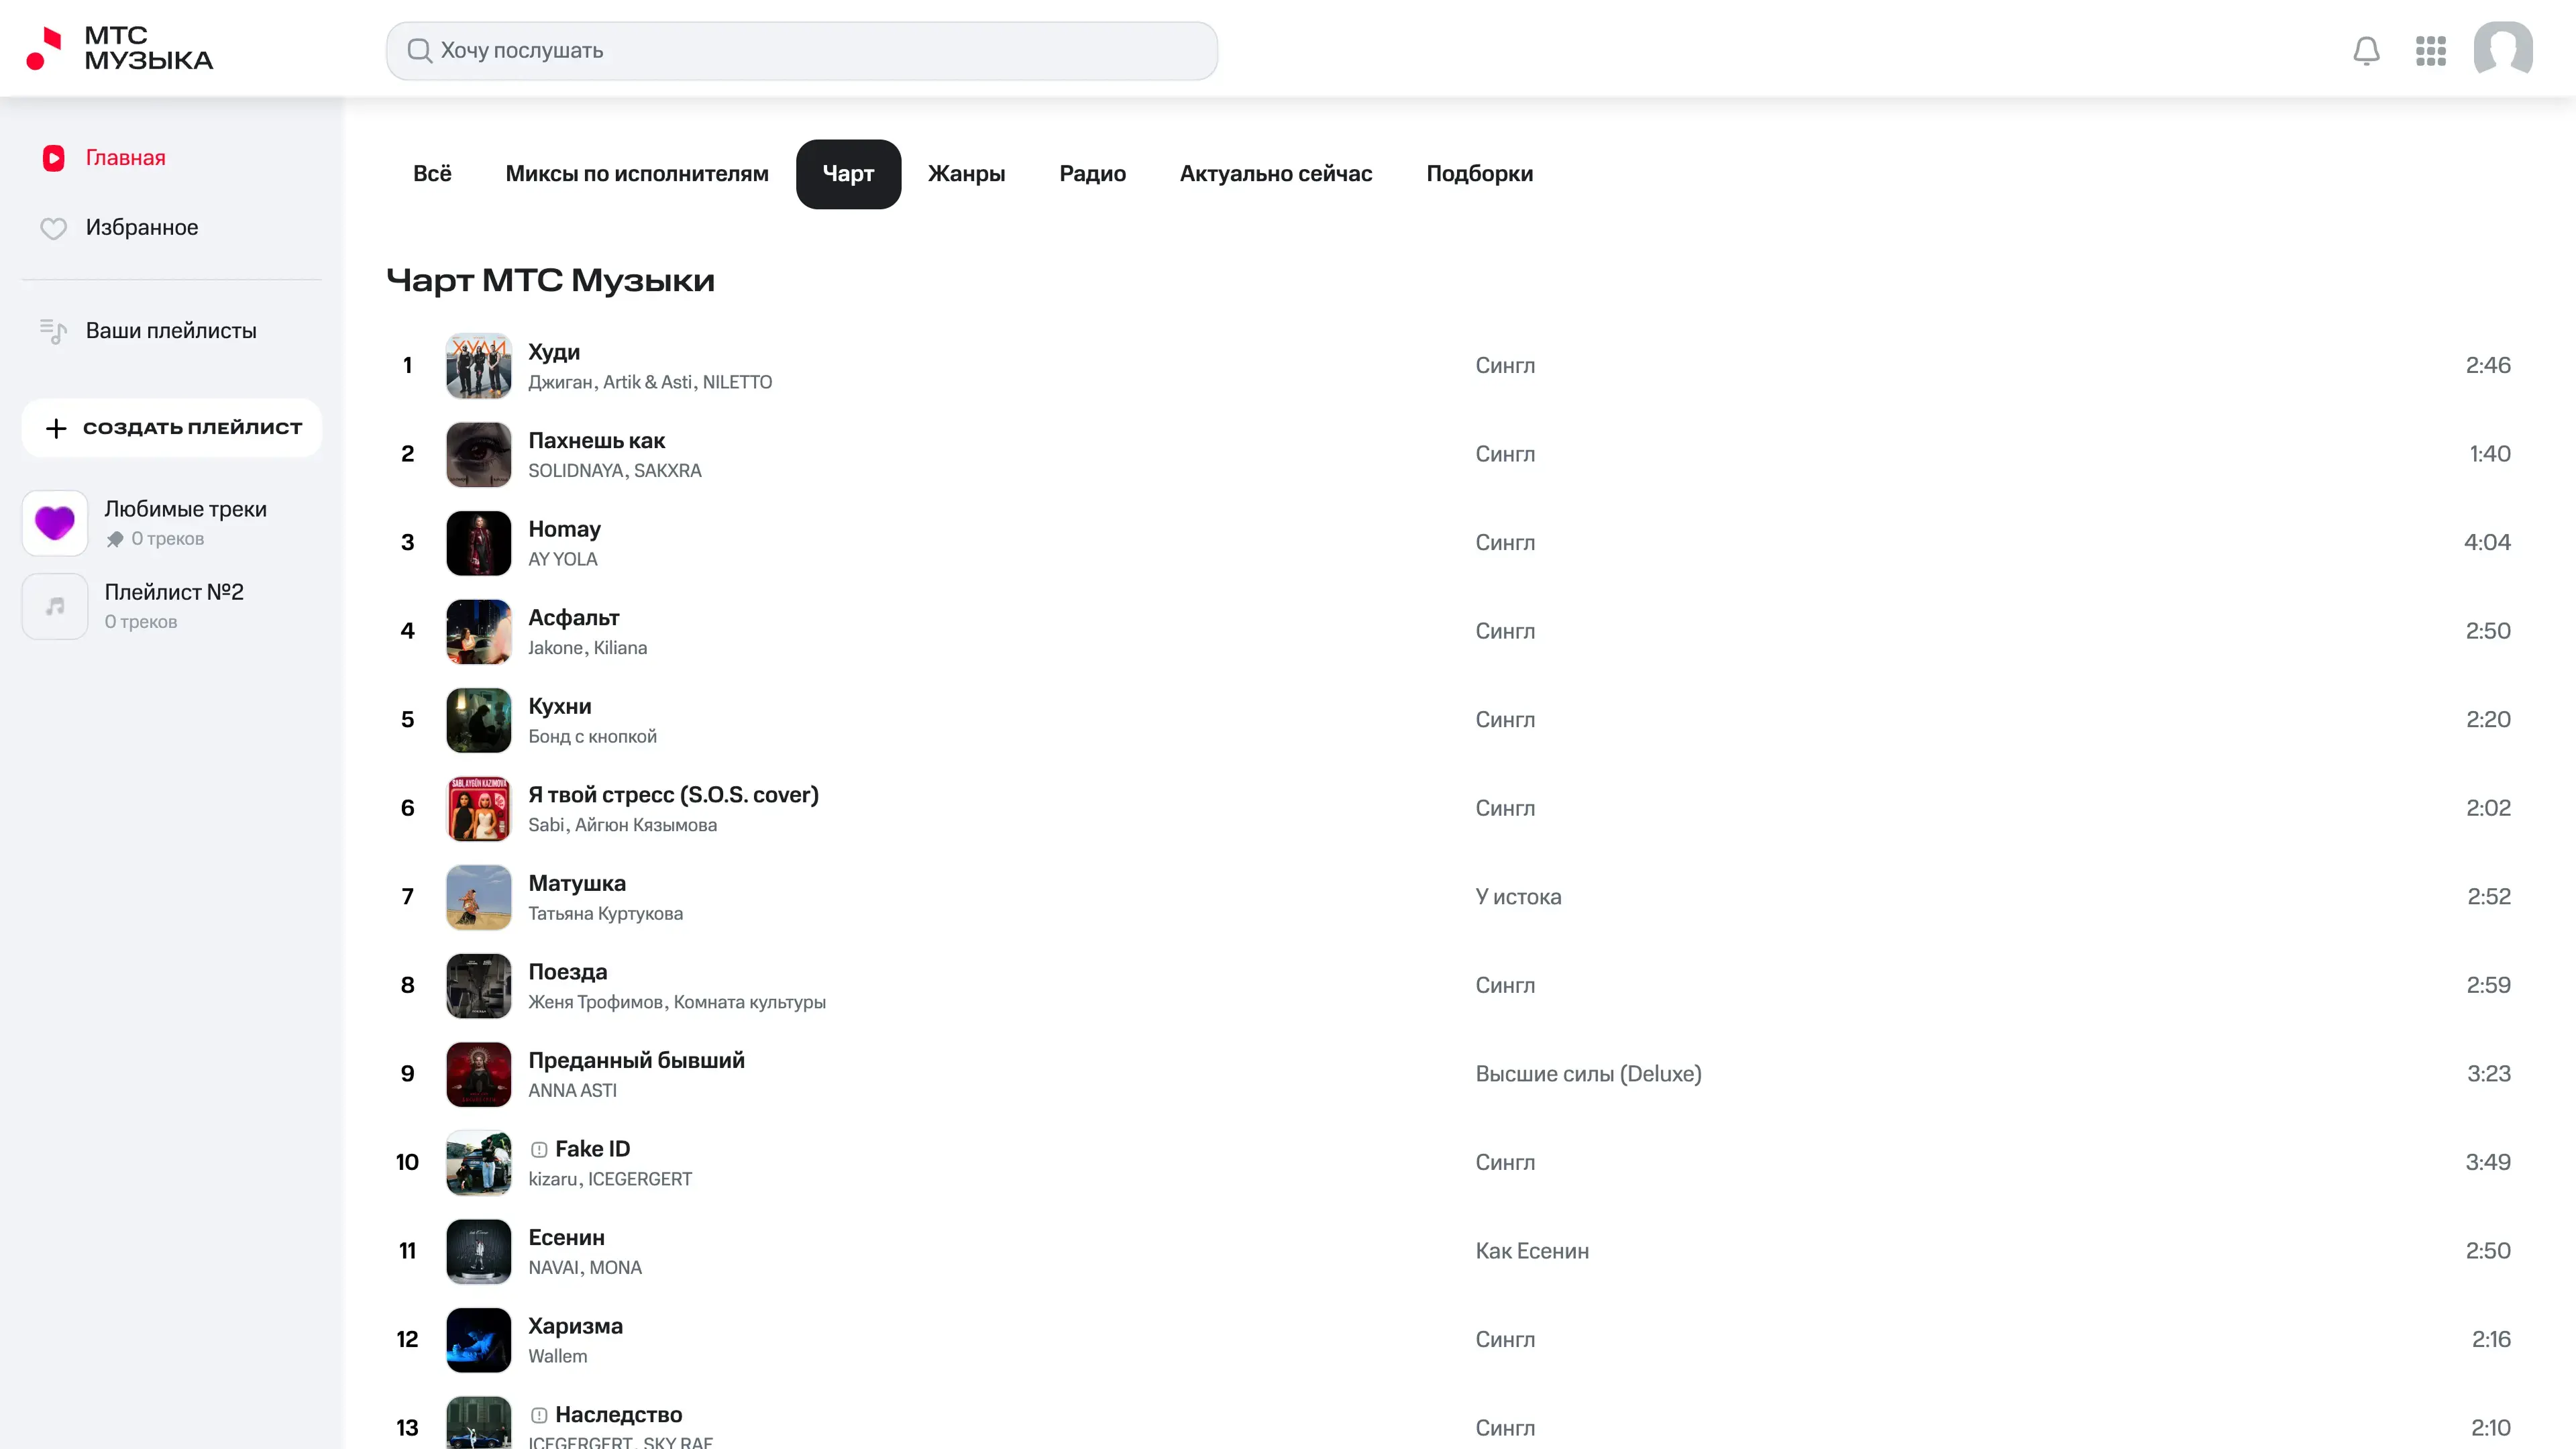Click the MTS Music logo
The width and height of the screenshot is (2576, 1449).
click(x=120, y=48)
